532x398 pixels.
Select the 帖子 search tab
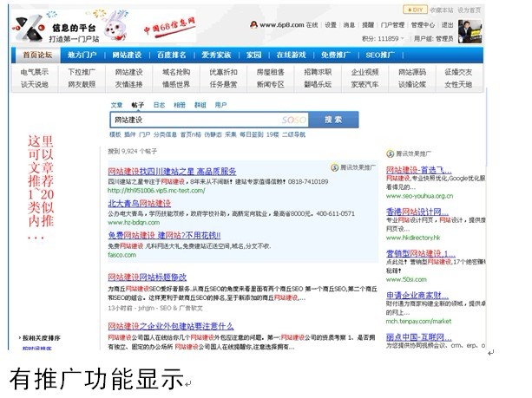(138, 105)
